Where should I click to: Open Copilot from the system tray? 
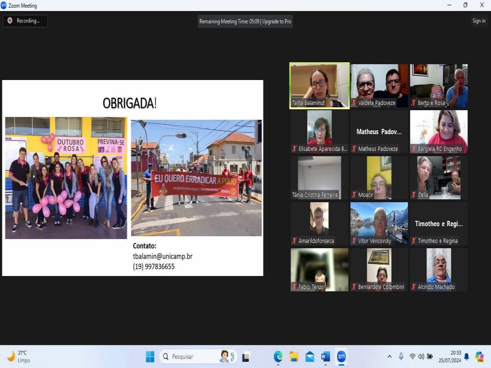pyautogui.click(x=479, y=356)
